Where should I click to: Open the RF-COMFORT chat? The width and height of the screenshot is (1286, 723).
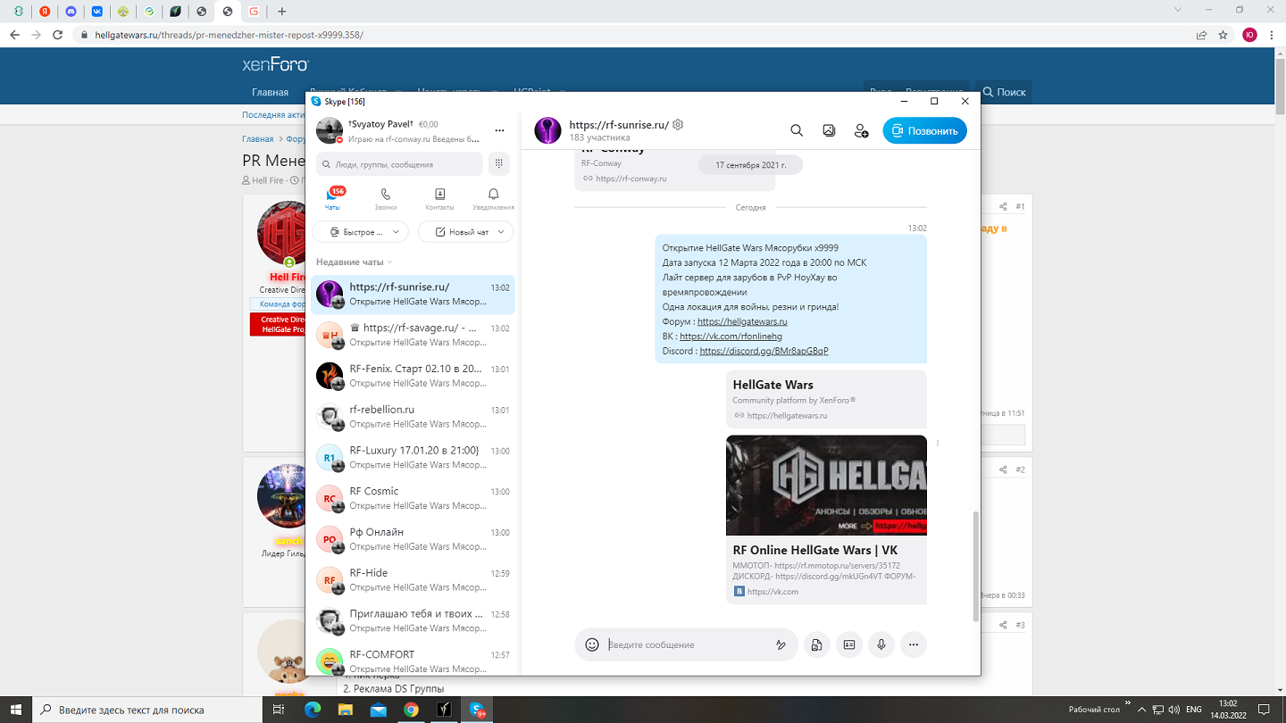tap(411, 661)
